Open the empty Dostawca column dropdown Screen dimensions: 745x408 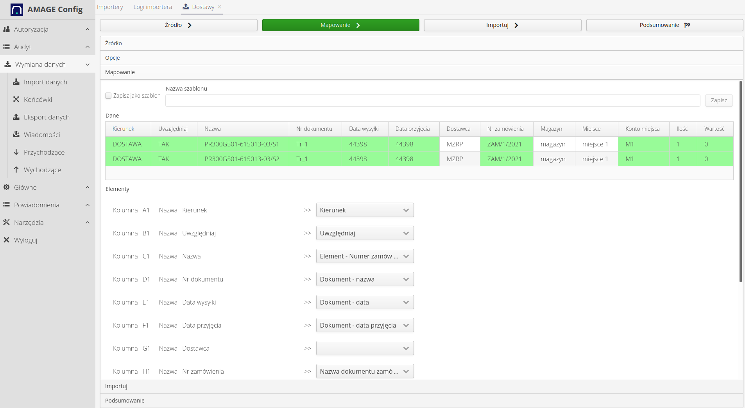point(365,348)
